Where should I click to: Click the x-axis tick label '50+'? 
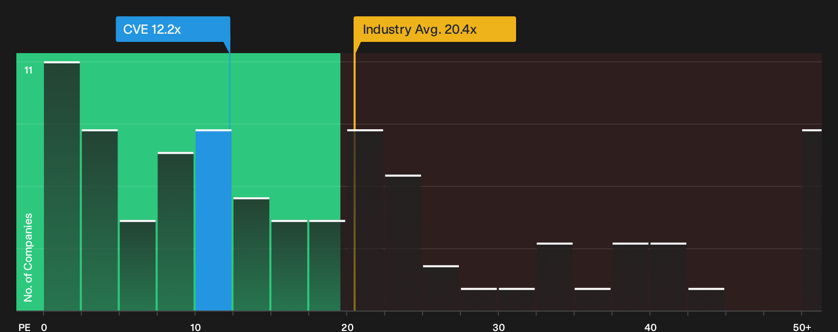(x=802, y=327)
